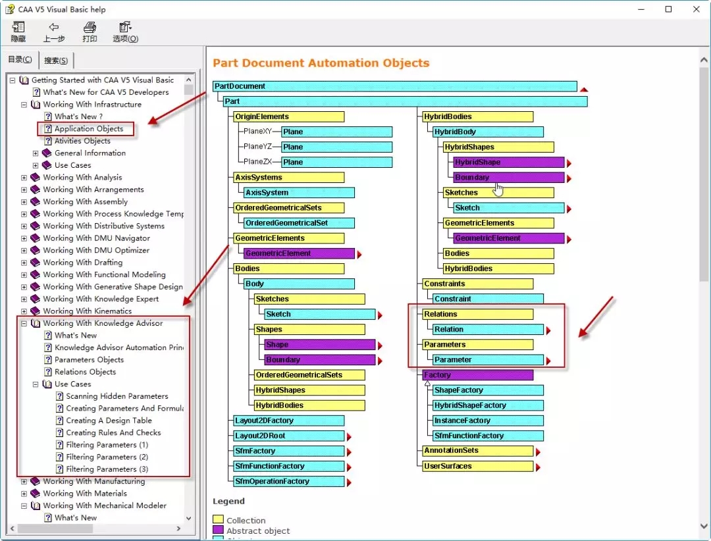Collapse Use Cases under Knowledge Advisor
Viewport: 711px width, 541px height.
(x=36, y=384)
